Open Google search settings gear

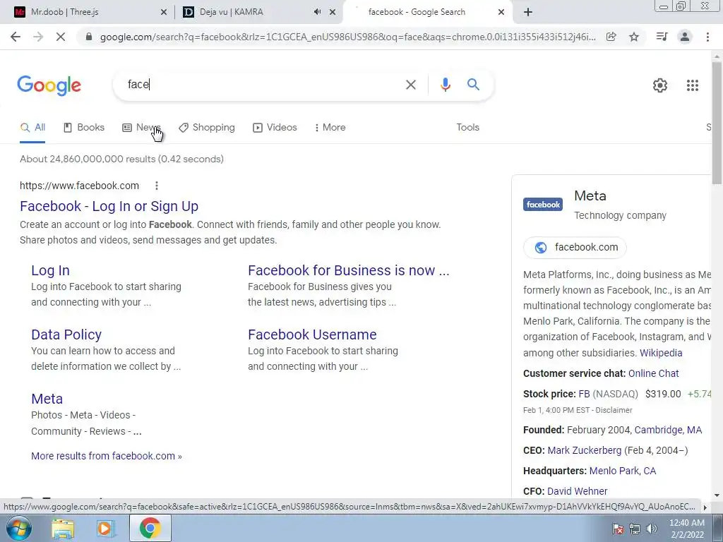click(x=660, y=85)
